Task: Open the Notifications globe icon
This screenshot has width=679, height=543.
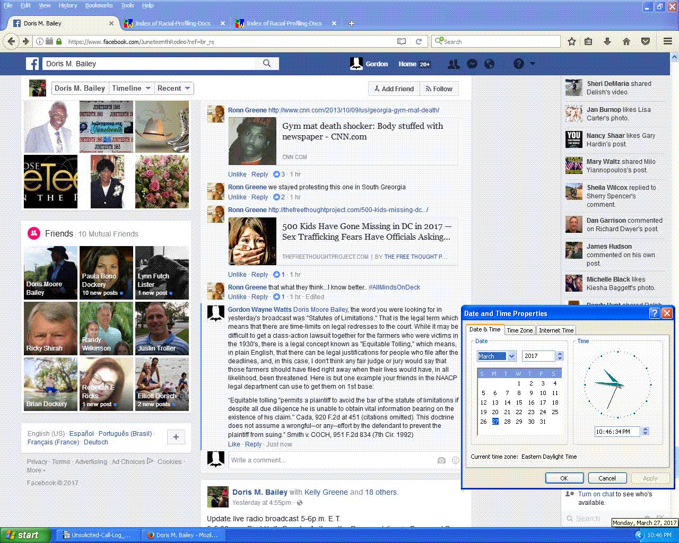Action: (x=490, y=64)
